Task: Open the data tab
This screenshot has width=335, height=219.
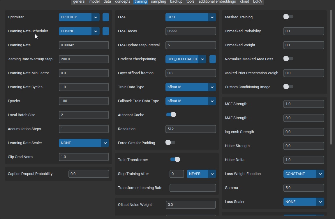Action: [107, 2]
